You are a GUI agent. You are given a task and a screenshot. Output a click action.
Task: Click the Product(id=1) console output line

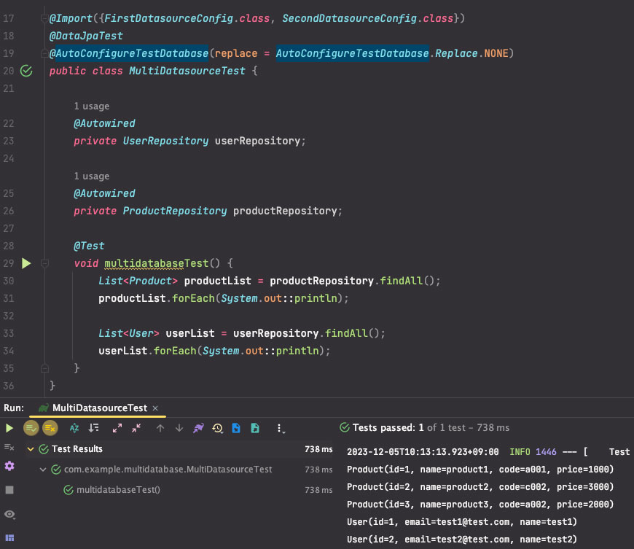coord(480,470)
